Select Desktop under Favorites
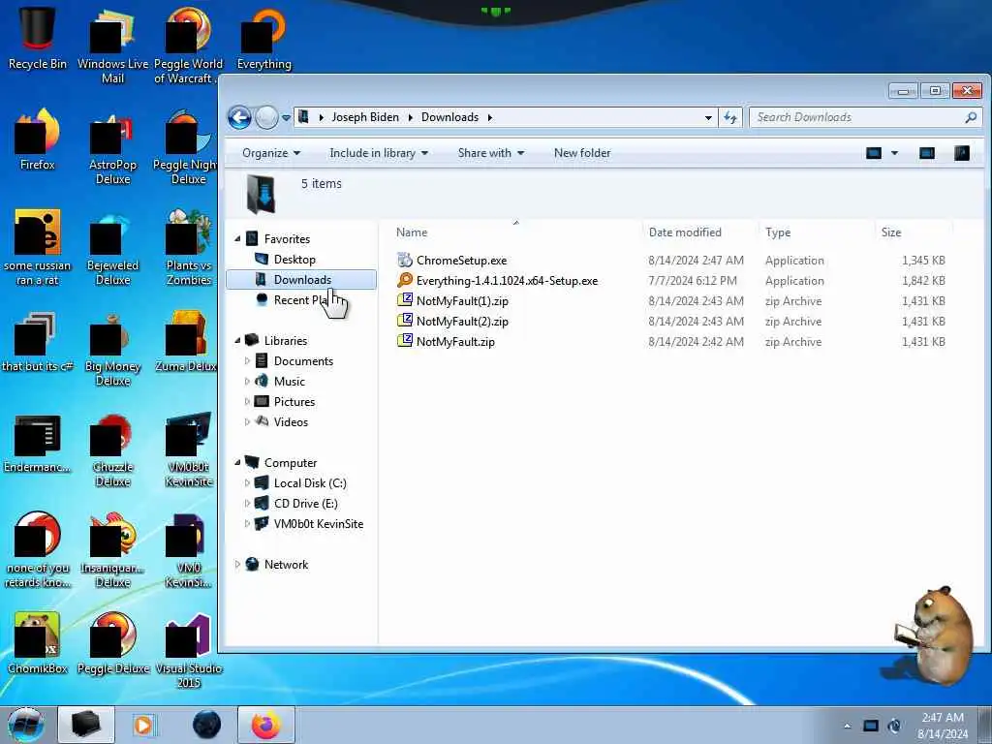 coord(294,260)
